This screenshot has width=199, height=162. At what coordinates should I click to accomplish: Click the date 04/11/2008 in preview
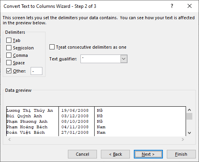[x=75, y=127]
